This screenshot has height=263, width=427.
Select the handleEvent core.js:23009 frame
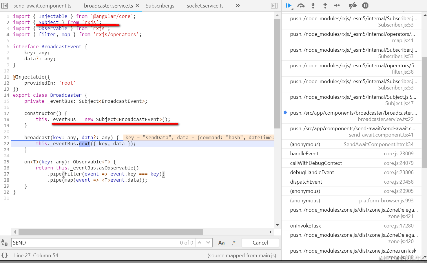point(352,154)
